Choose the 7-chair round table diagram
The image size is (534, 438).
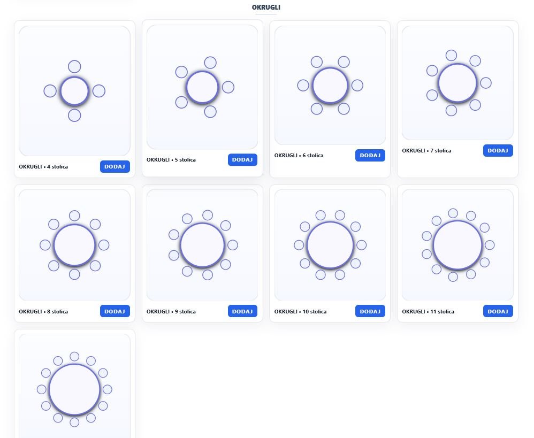point(457,83)
